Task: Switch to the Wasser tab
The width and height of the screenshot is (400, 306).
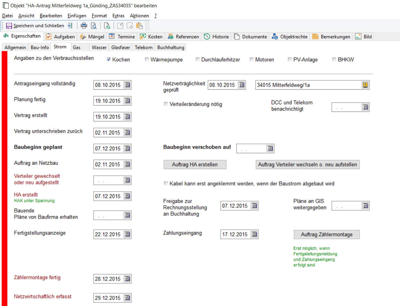Action: 99,47
